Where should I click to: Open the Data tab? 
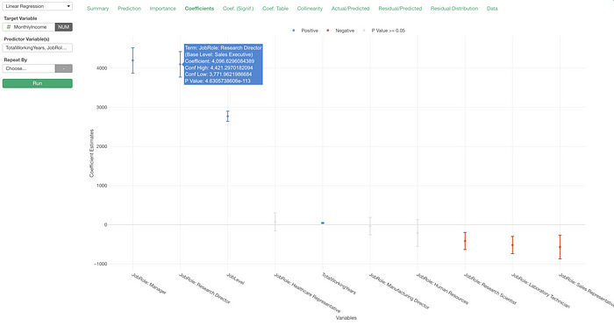tap(492, 8)
